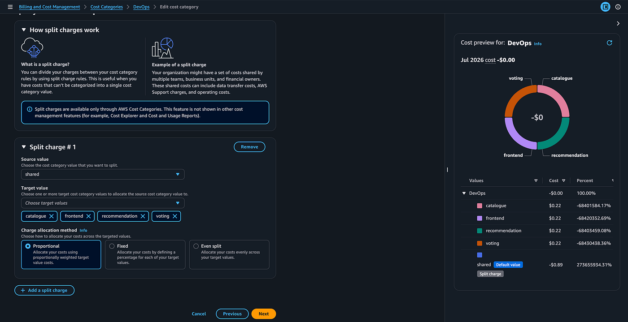This screenshot has height=322, width=628.
Task: Click the recommendation percent -68403459.08%
Action: coord(594,231)
